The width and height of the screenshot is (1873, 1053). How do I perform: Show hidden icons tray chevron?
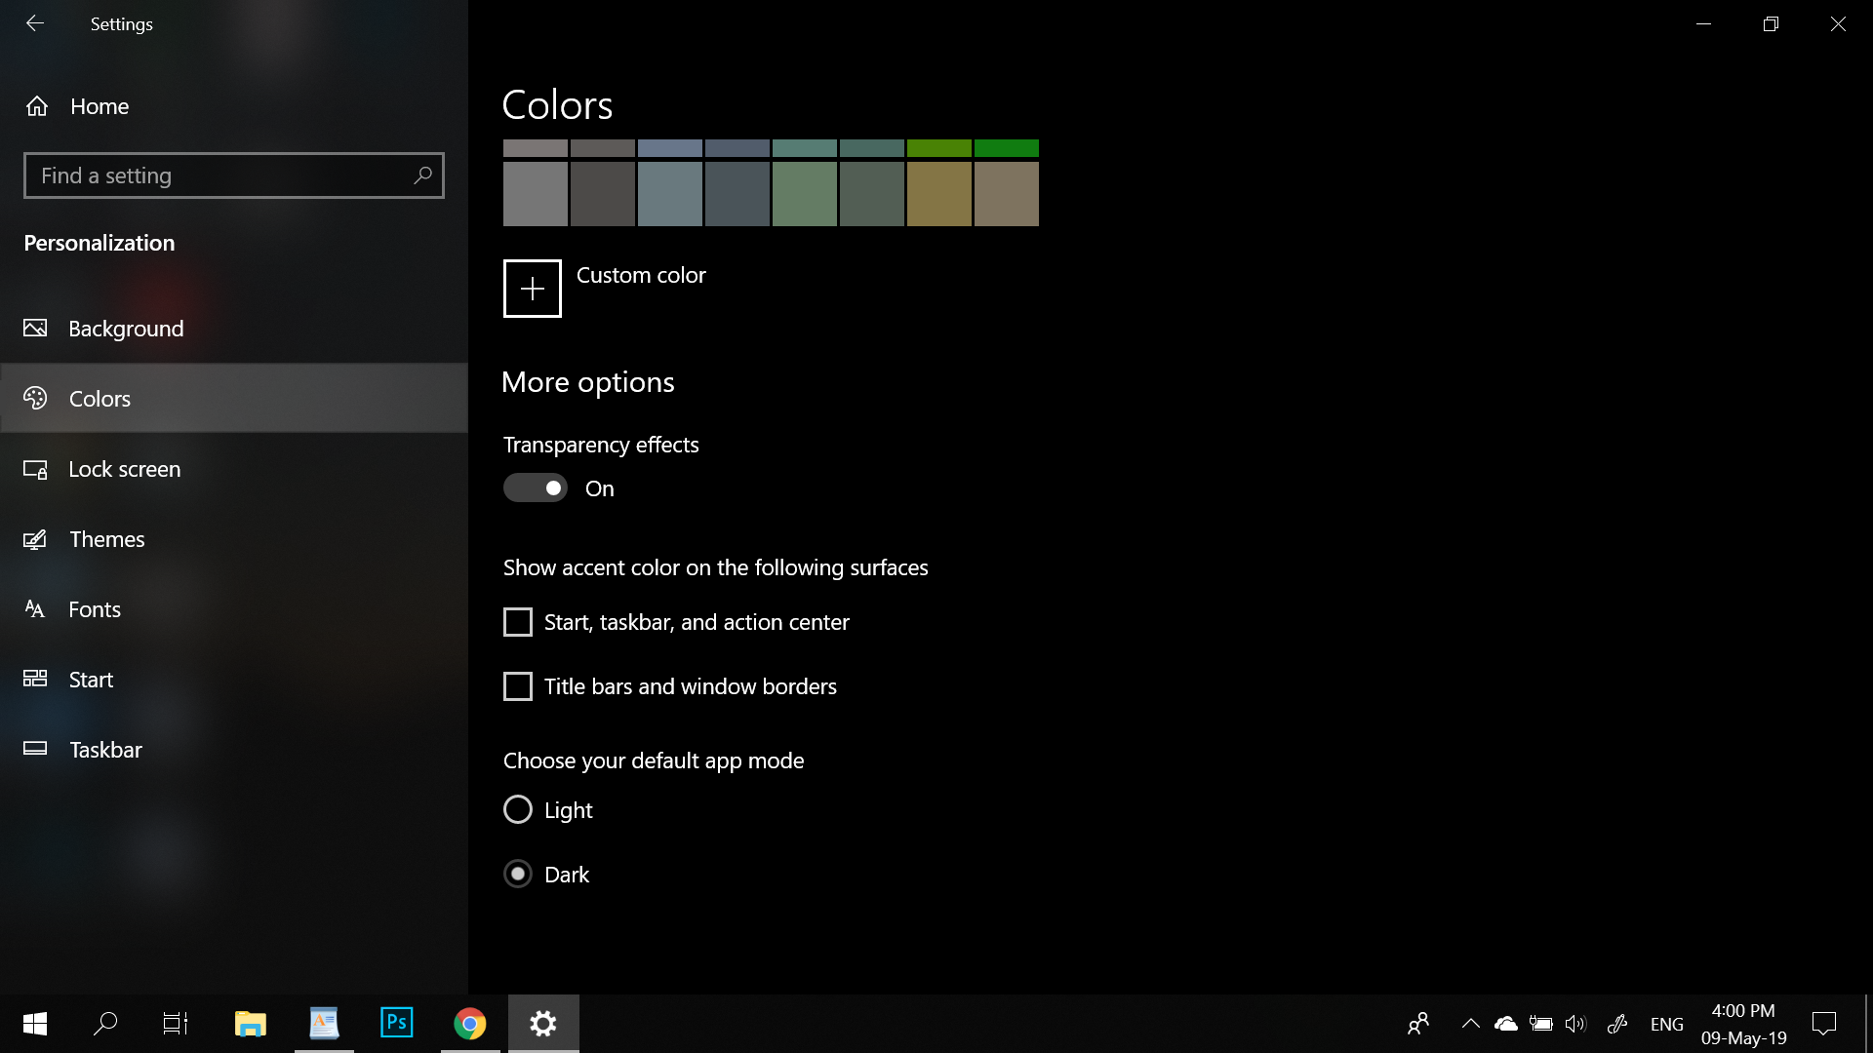[x=1470, y=1024]
